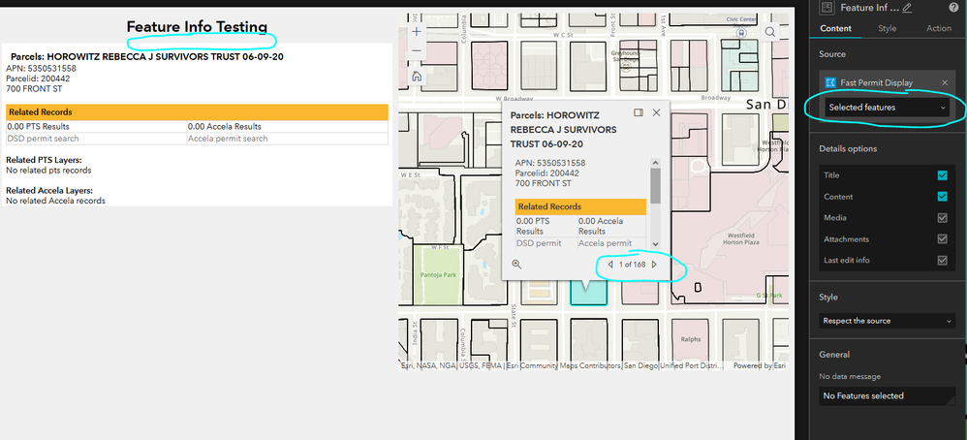The width and height of the screenshot is (967, 440).
Task: Remove the Fast Permit Display source
Action: [x=944, y=82]
